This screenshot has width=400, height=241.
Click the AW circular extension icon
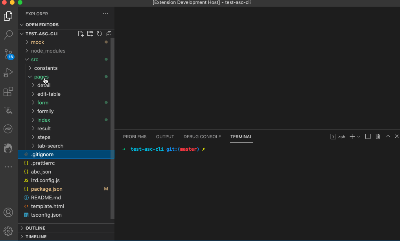click(x=8, y=129)
